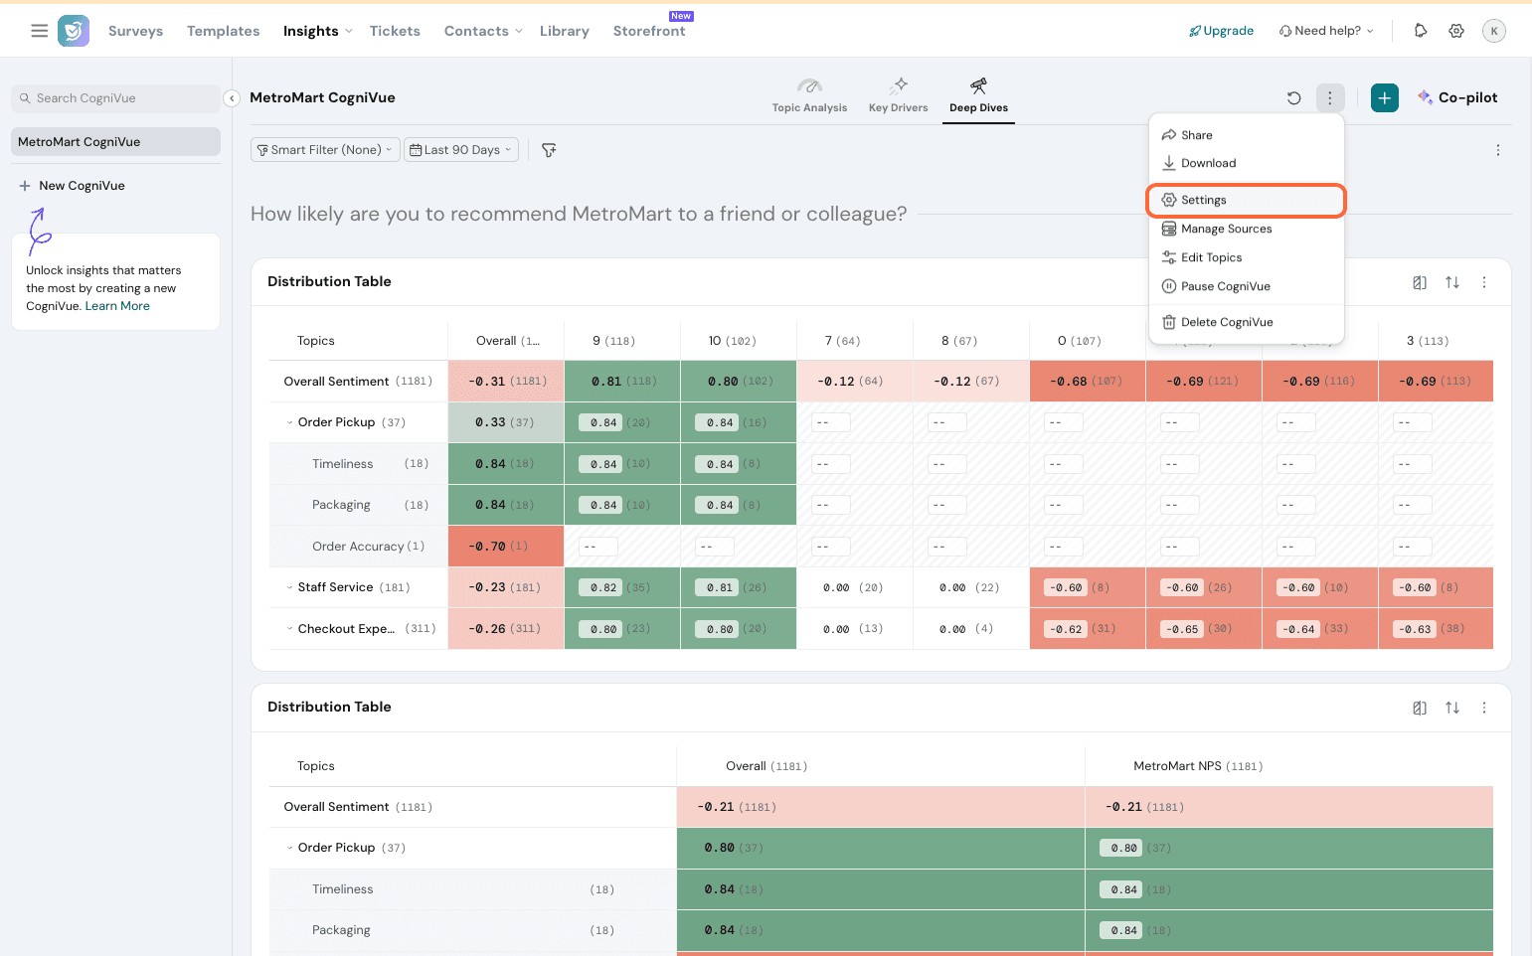1532x956 pixels.
Task: Click sort icon on first Distribution Table
Action: click(1452, 282)
